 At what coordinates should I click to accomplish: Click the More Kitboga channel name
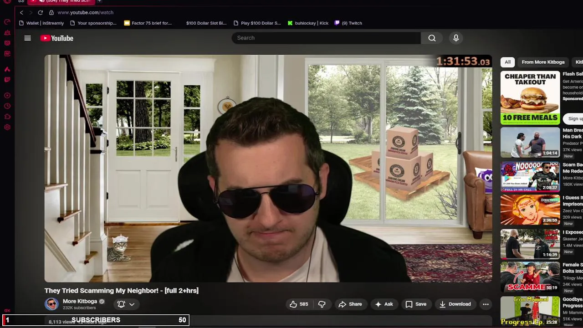click(x=80, y=302)
